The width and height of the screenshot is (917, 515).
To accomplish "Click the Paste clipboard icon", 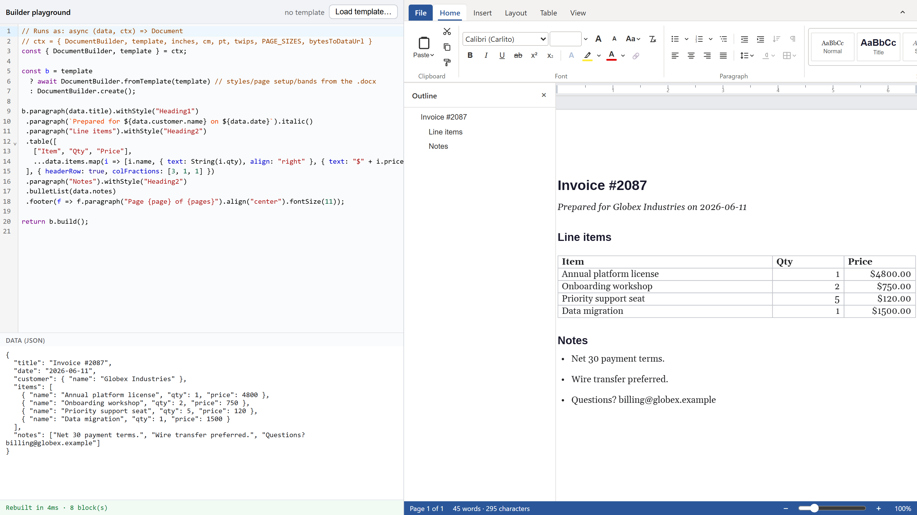I will point(424,43).
